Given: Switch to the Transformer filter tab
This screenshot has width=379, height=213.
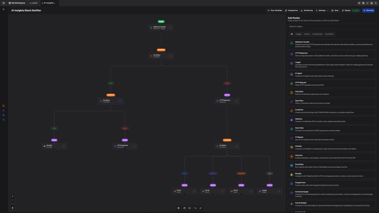Looking at the screenshot, I should click(317, 34).
